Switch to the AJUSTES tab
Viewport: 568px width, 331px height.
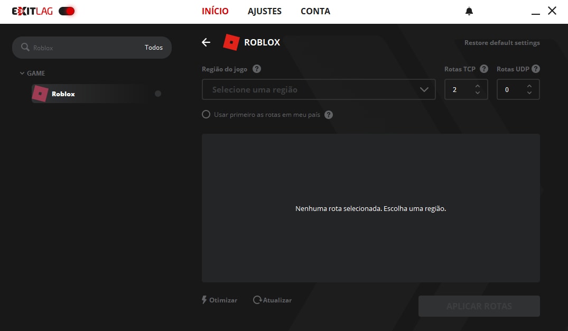(264, 11)
